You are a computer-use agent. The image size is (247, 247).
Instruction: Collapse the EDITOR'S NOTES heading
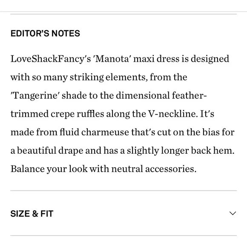[x=45, y=33]
